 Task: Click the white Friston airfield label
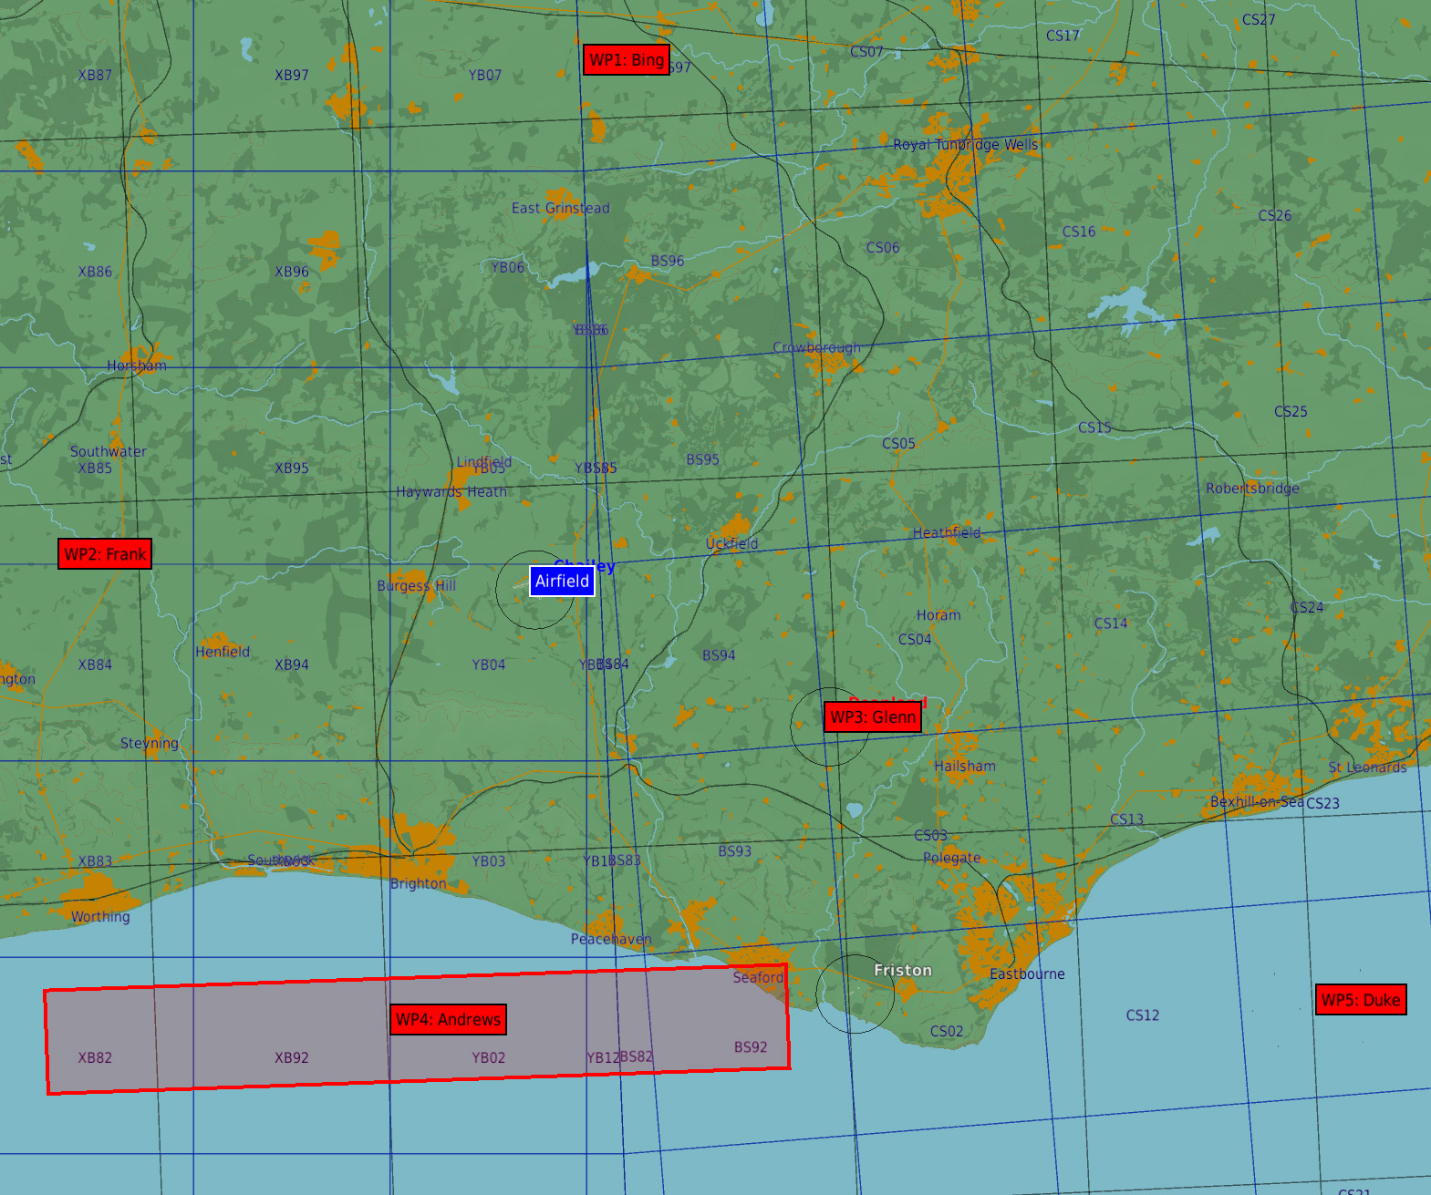tap(902, 971)
